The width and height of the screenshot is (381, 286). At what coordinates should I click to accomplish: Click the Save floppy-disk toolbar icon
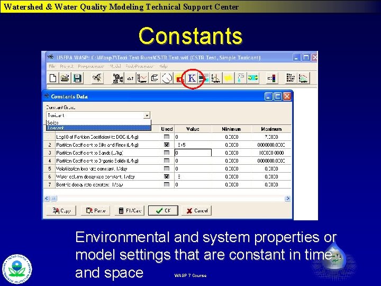(x=77, y=78)
